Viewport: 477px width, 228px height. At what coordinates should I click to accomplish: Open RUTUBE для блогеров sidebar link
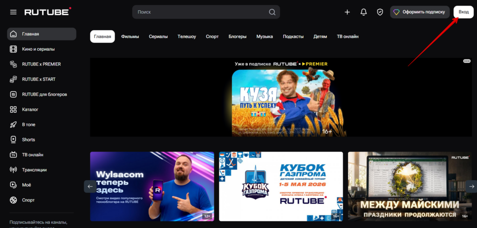tap(41, 94)
